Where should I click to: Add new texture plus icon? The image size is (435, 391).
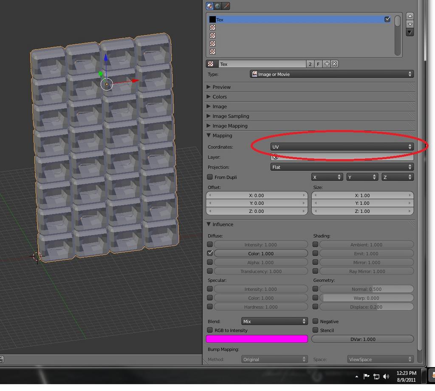(327, 64)
